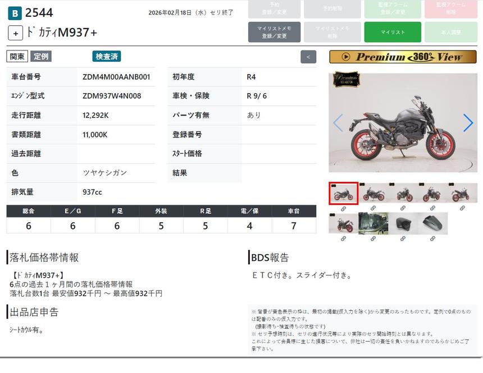Image resolution: width=483 pixels, height=373 pixels.
Task: Collapse the details panel with the < button
Action: (x=308, y=57)
